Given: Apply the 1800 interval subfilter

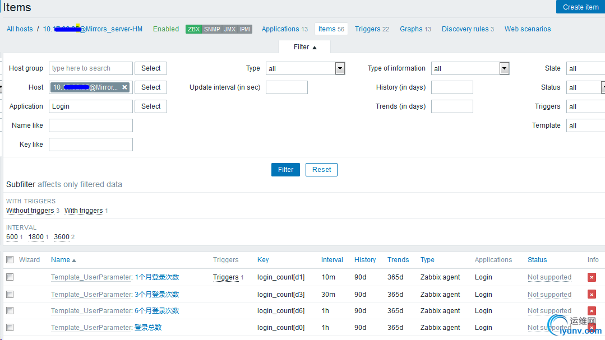Looking at the screenshot, I should [36, 237].
